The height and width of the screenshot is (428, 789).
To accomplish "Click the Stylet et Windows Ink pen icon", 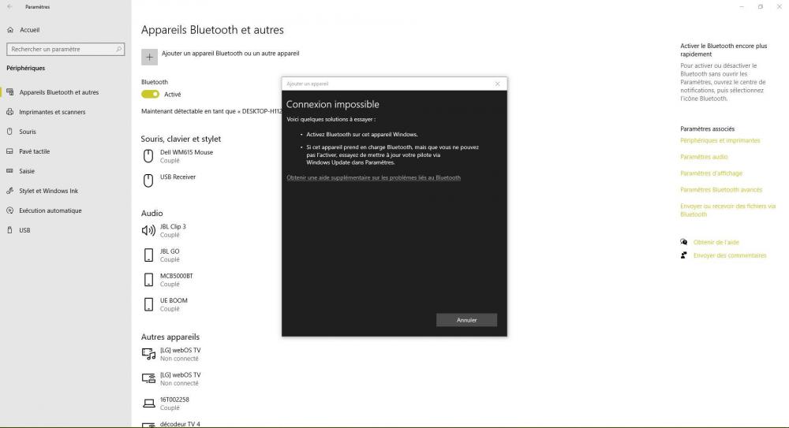I will (9, 191).
